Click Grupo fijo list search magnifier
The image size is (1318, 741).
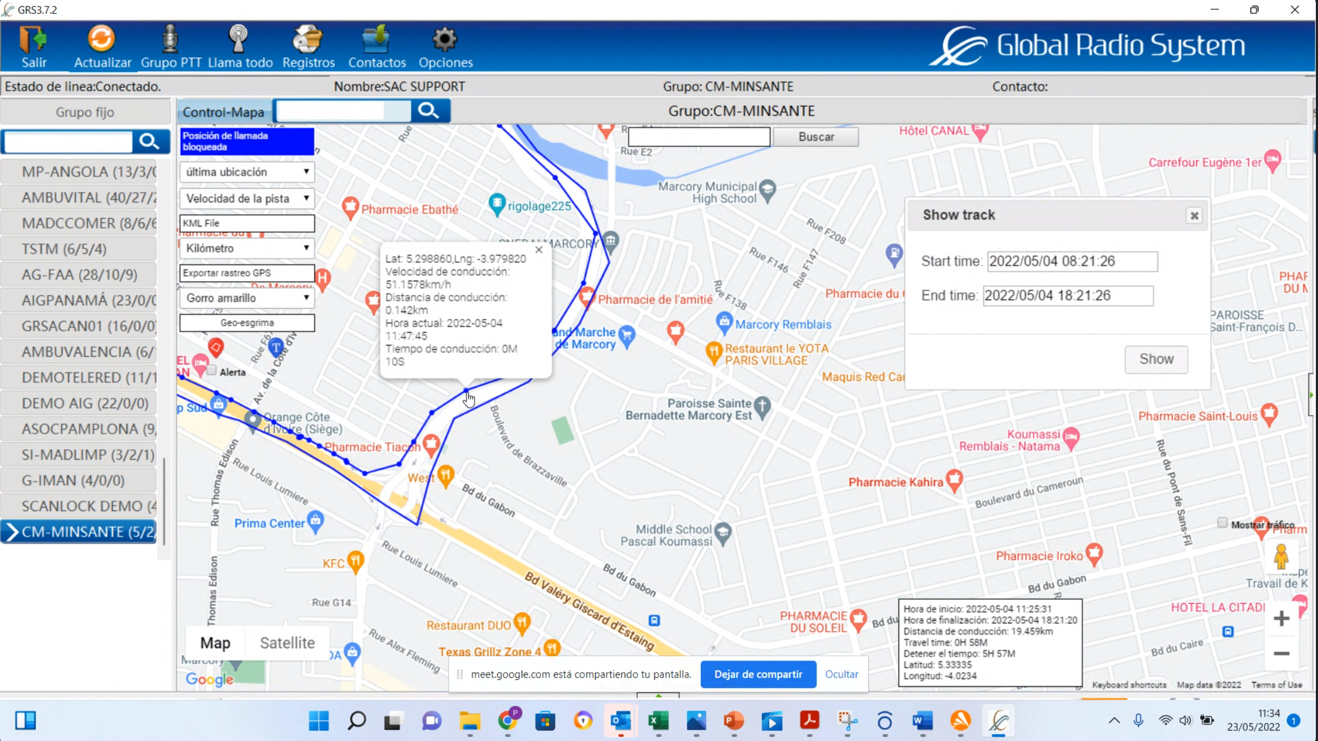(x=149, y=141)
